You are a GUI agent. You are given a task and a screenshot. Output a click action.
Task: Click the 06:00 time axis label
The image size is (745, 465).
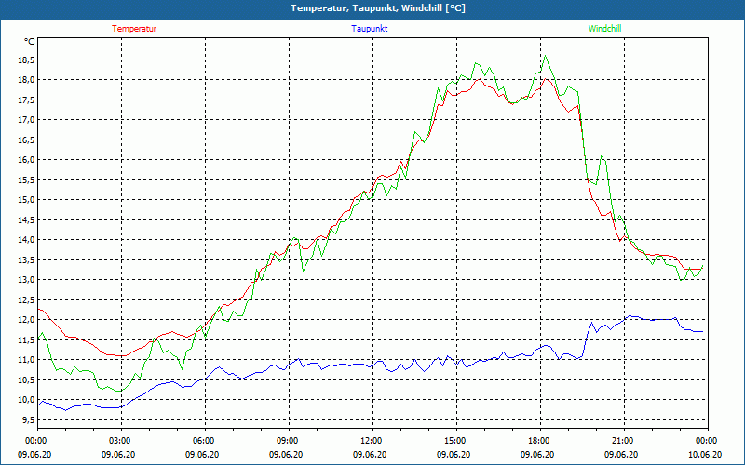pyautogui.click(x=205, y=440)
